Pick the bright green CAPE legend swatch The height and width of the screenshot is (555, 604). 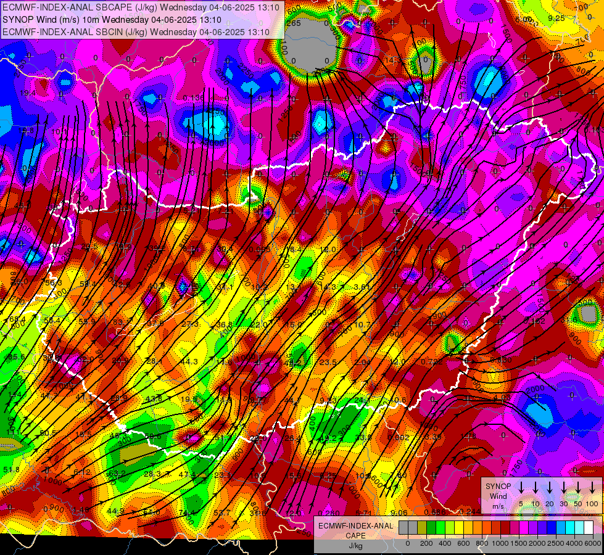coord(441,528)
